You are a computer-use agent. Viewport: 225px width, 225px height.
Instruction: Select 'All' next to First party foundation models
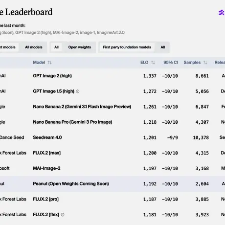[163, 47]
